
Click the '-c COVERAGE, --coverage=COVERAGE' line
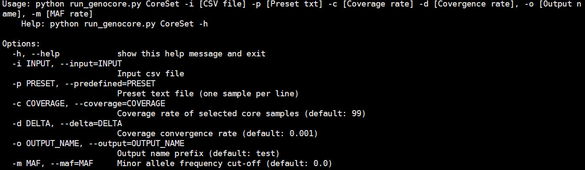(x=88, y=104)
